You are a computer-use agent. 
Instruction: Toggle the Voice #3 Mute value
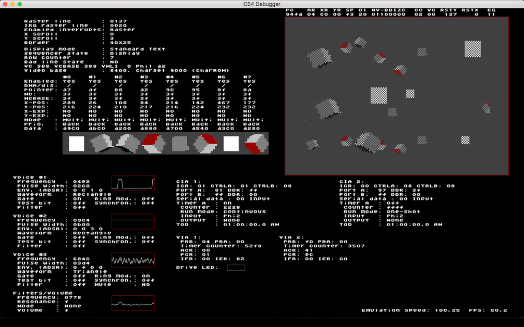pyautogui.click(x=145, y=285)
